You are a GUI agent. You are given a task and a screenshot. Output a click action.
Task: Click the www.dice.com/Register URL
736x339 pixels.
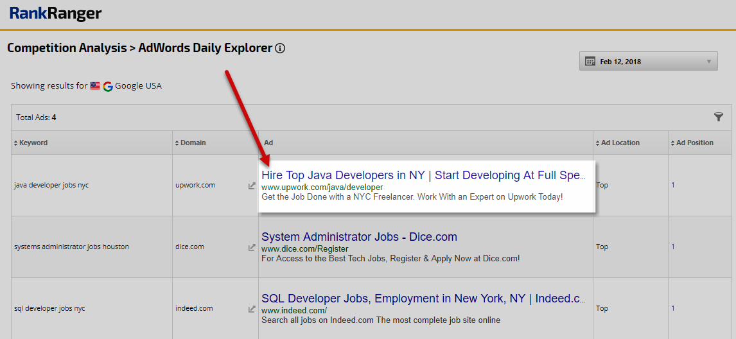[x=304, y=248]
